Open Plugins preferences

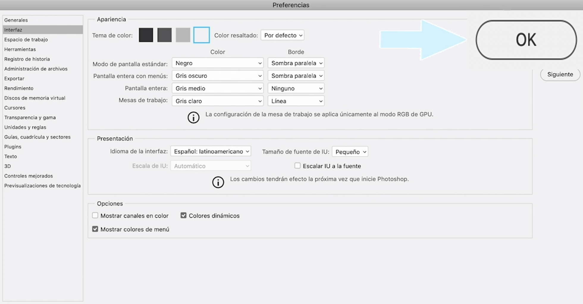point(43,147)
